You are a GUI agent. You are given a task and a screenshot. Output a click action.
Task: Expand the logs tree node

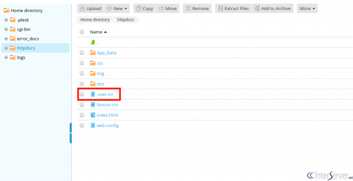tap(6, 58)
